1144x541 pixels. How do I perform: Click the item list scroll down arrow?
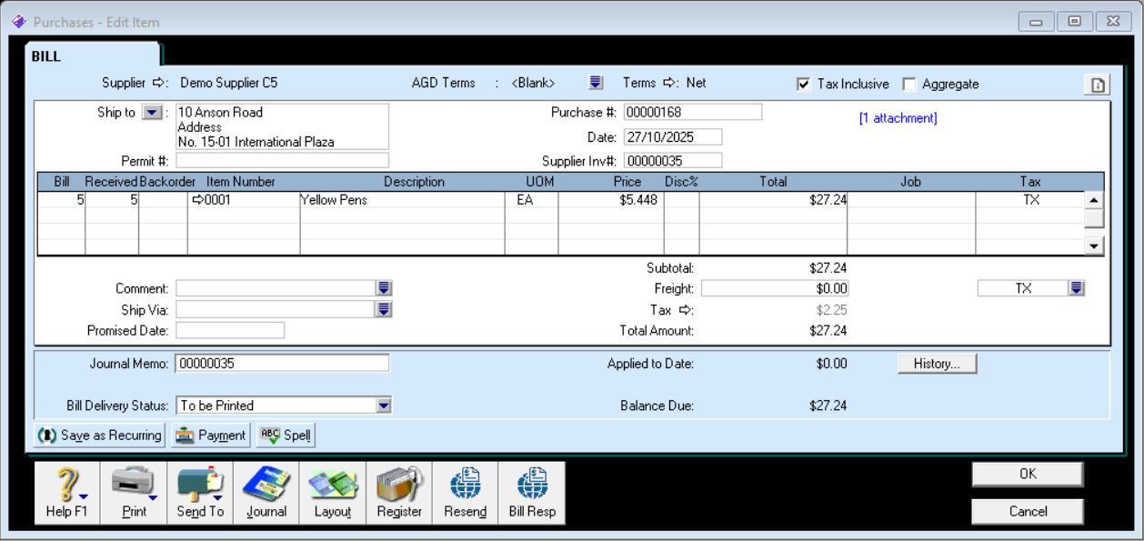click(1094, 245)
